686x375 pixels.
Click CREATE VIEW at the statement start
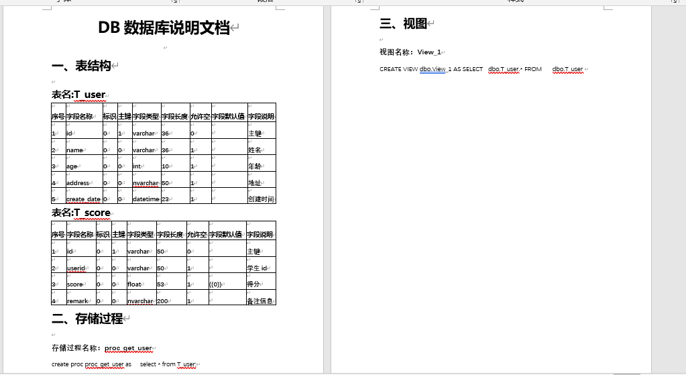[398, 69]
